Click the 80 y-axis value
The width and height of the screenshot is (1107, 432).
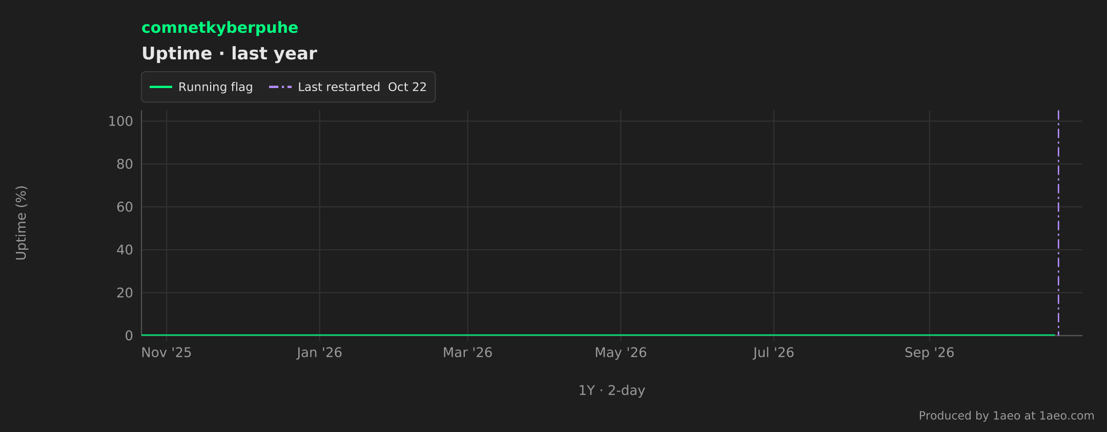coord(125,164)
